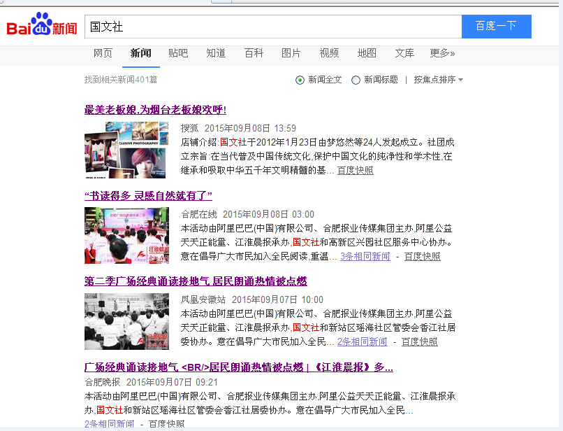Click highlighted 国文社 in the 搜狐 snippet
The width and height of the screenshot is (563, 431).
233,142
